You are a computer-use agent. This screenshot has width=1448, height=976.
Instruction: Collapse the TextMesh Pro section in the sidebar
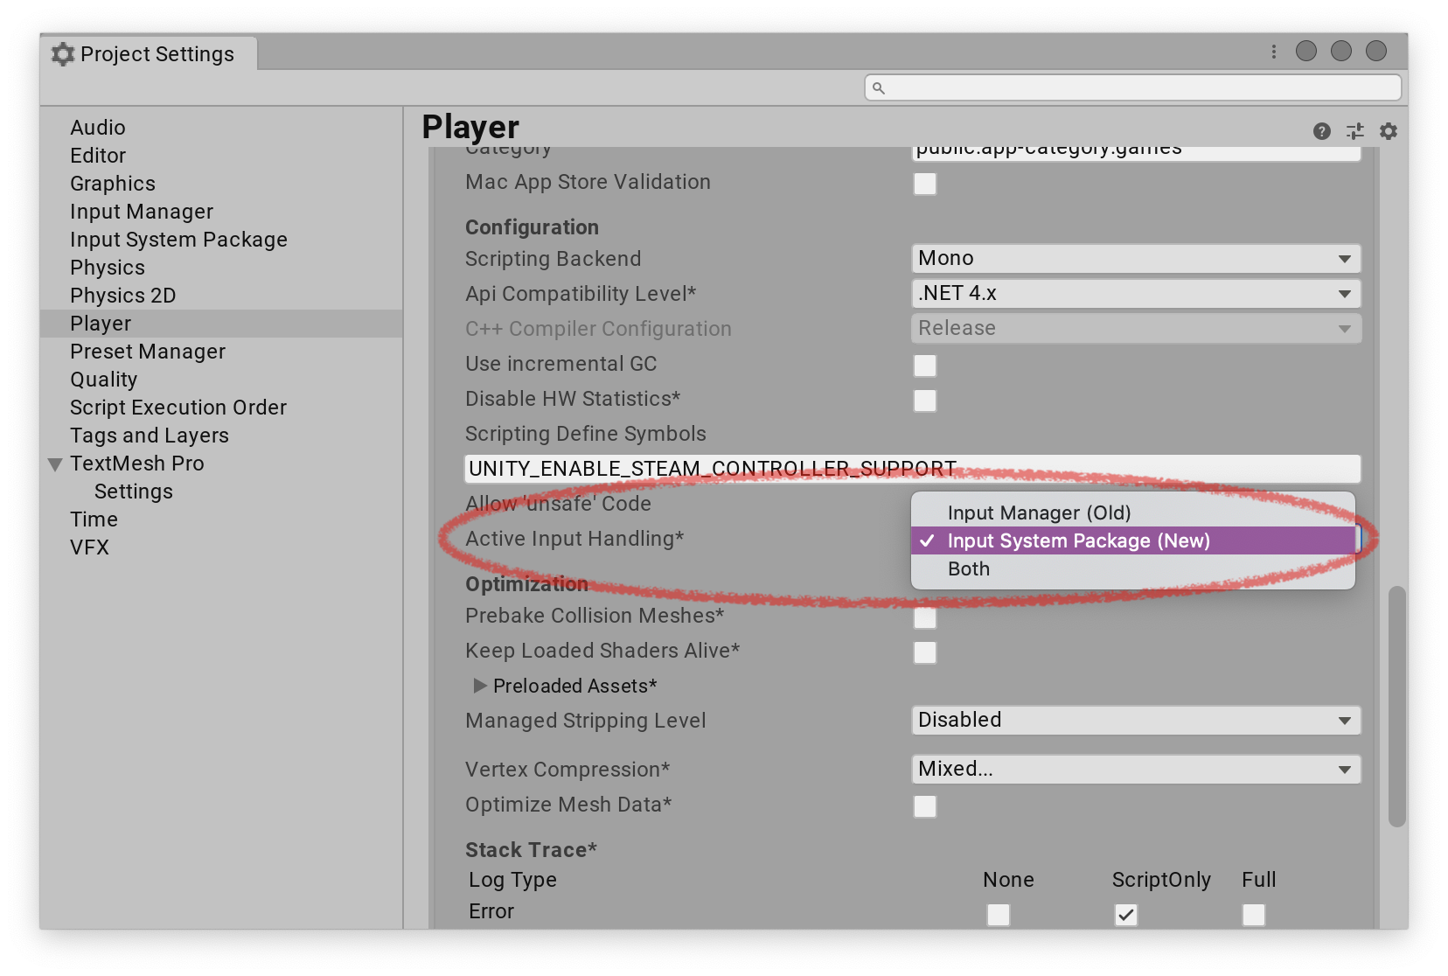pyautogui.click(x=54, y=464)
